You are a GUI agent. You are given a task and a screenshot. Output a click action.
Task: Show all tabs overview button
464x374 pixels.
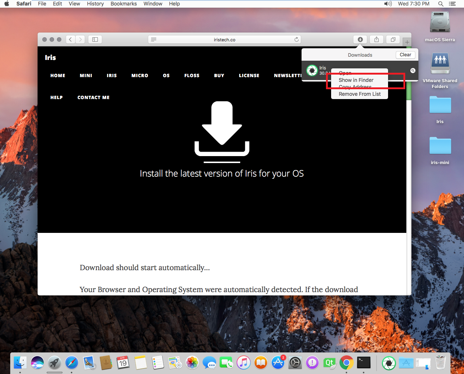[x=393, y=39]
